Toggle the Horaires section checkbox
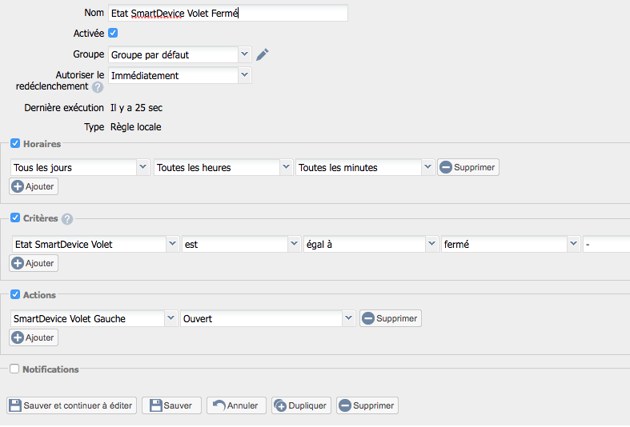Image resolution: width=630 pixels, height=427 pixels. tap(15, 143)
